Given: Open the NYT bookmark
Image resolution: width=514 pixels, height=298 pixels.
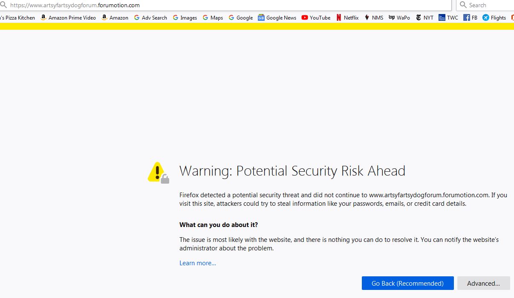Looking at the screenshot, I should [x=424, y=17].
